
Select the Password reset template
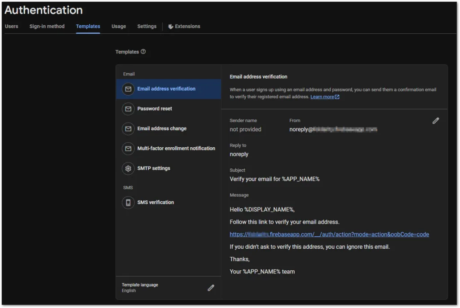(x=168, y=109)
